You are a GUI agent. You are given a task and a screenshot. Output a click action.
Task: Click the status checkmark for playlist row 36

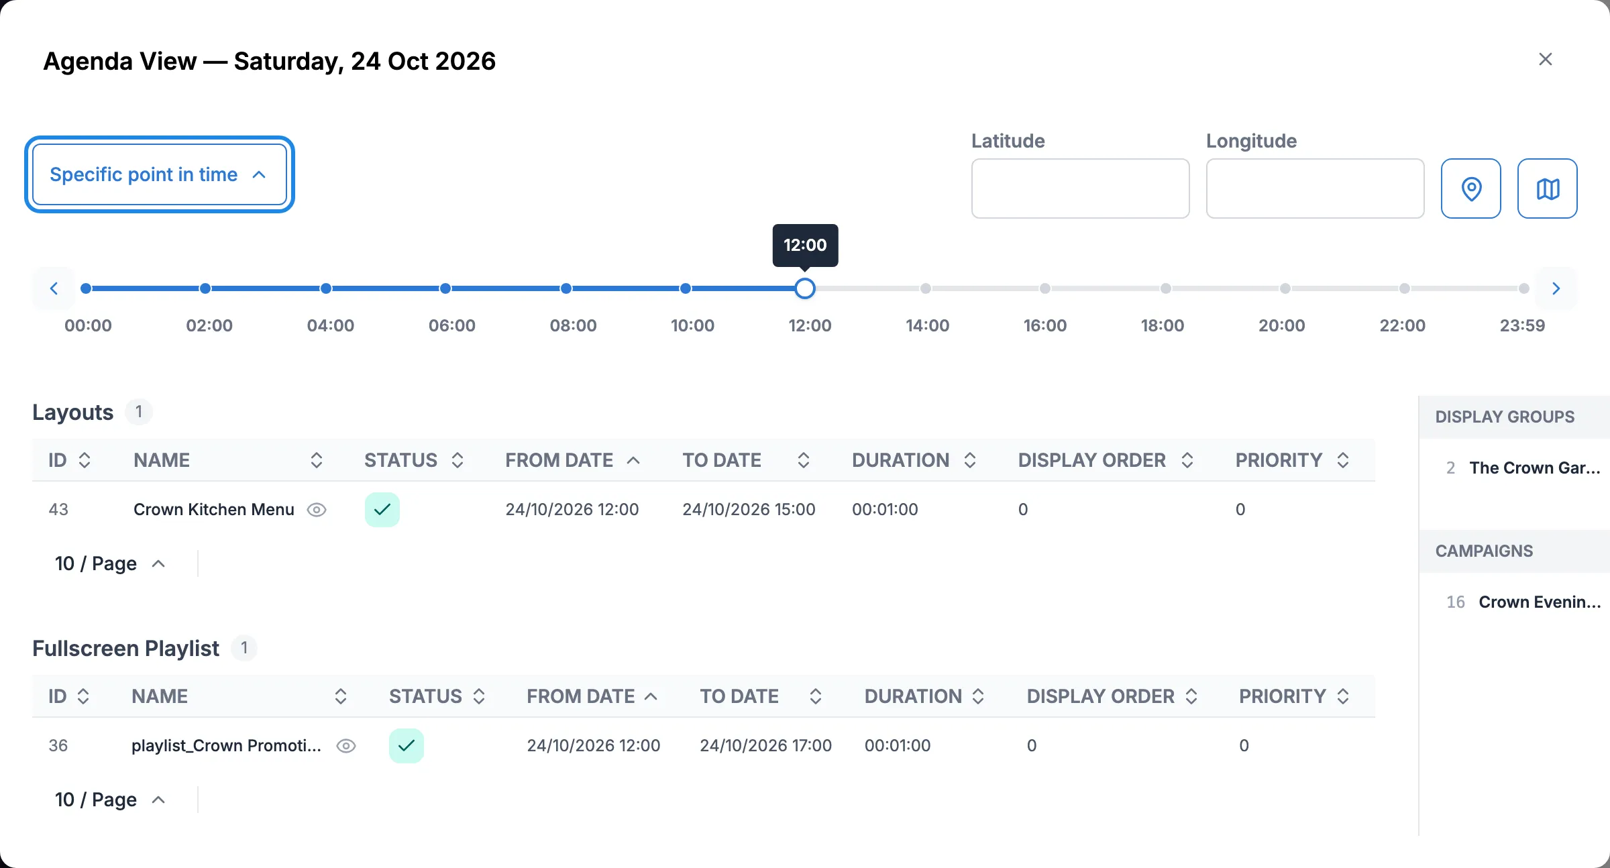(407, 746)
